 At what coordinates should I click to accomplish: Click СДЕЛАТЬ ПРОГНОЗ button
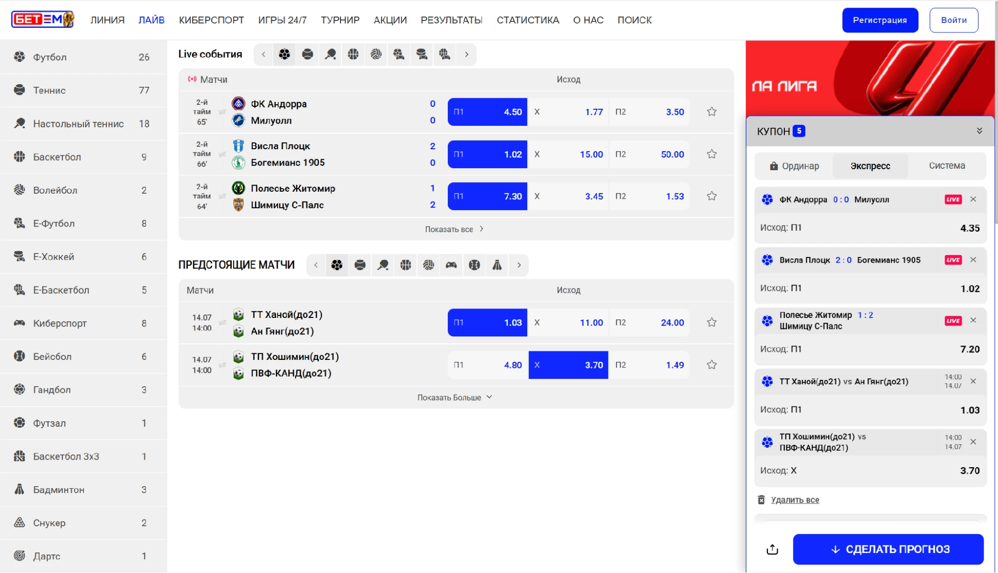coord(888,550)
